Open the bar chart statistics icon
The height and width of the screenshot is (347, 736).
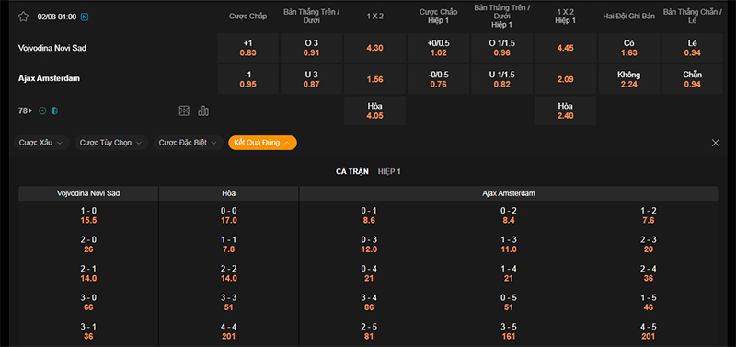pos(203,110)
